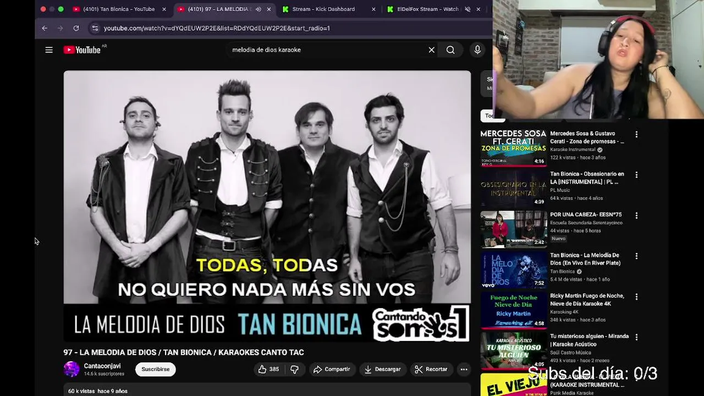
Task: Mute the audio icon on the karaoke tab
Action: (x=258, y=9)
